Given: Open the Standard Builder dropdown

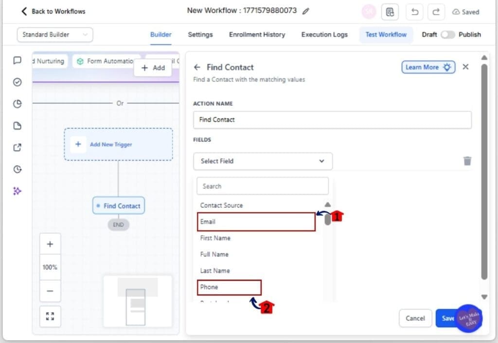Looking at the screenshot, I should point(54,35).
